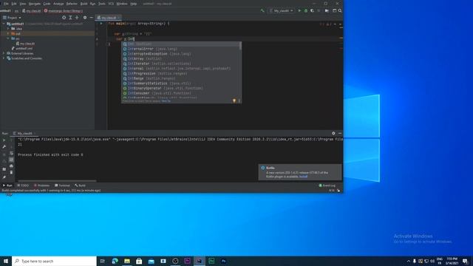The height and width of the screenshot is (266, 473).
Task: Choose InterruptedException from completion list
Action: (x=181, y=54)
